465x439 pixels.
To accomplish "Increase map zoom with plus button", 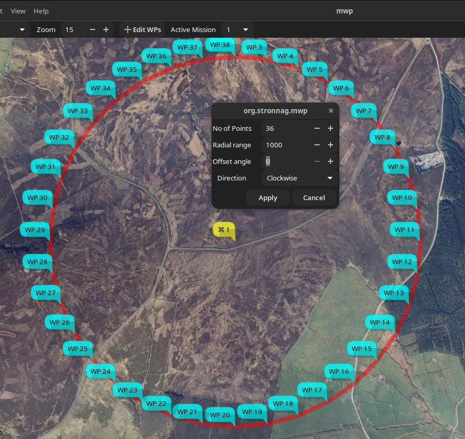I will coord(106,29).
